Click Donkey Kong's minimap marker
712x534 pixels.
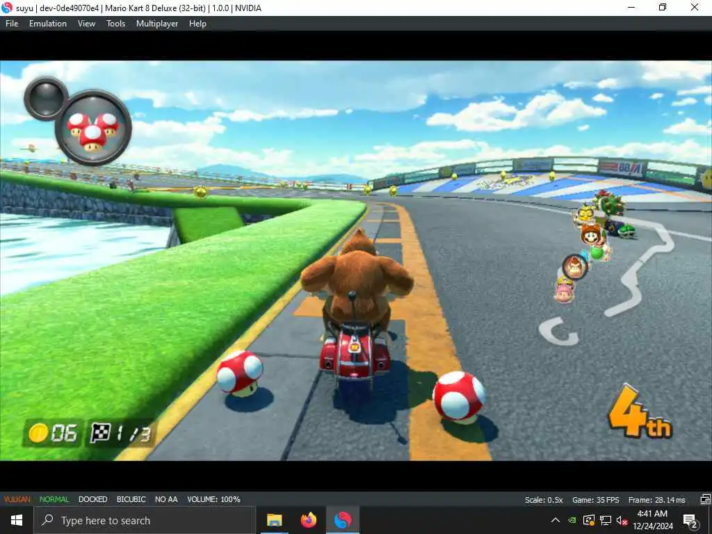click(x=575, y=266)
